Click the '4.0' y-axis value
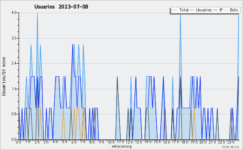Screen dimensions: 243x150 click(x=14, y=13)
